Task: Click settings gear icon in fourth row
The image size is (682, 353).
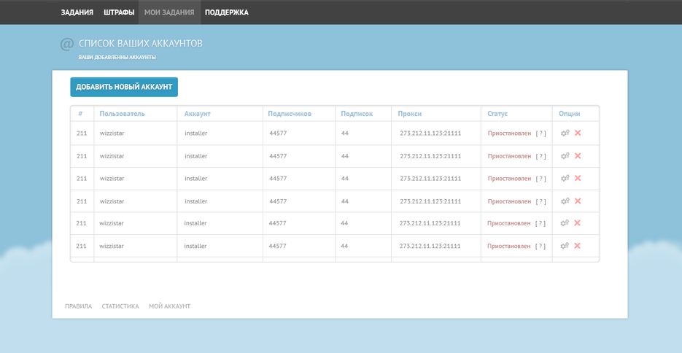Action: pos(565,201)
